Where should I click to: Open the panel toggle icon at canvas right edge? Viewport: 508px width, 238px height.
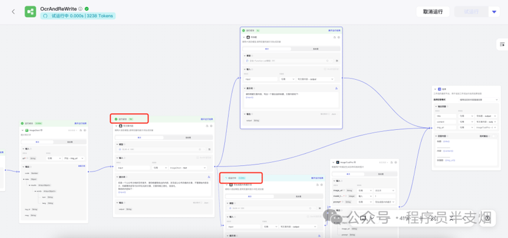(x=502, y=44)
